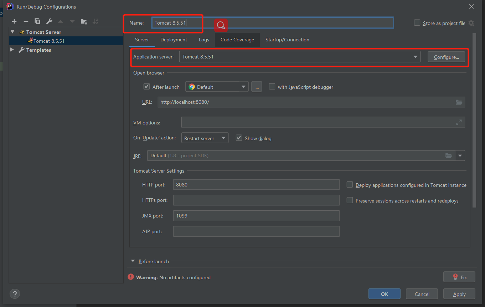This screenshot has width=485, height=307.
Task: Open the Application server dropdown
Action: point(300,57)
